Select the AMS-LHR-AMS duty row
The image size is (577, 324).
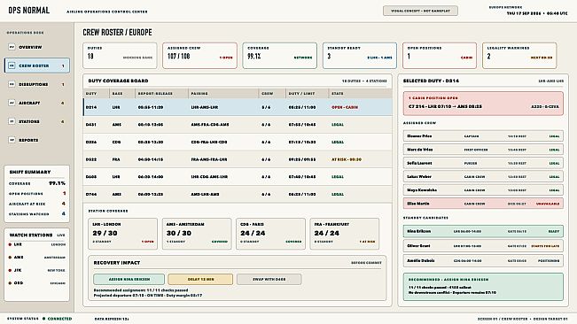(238, 194)
